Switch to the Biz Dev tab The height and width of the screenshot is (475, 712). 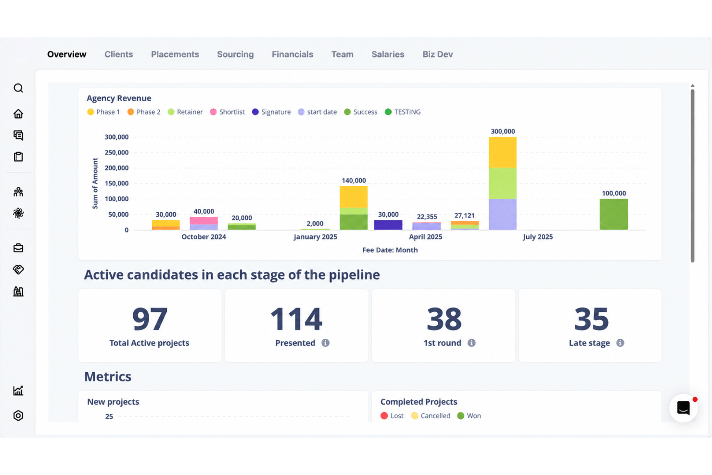click(x=438, y=54)
